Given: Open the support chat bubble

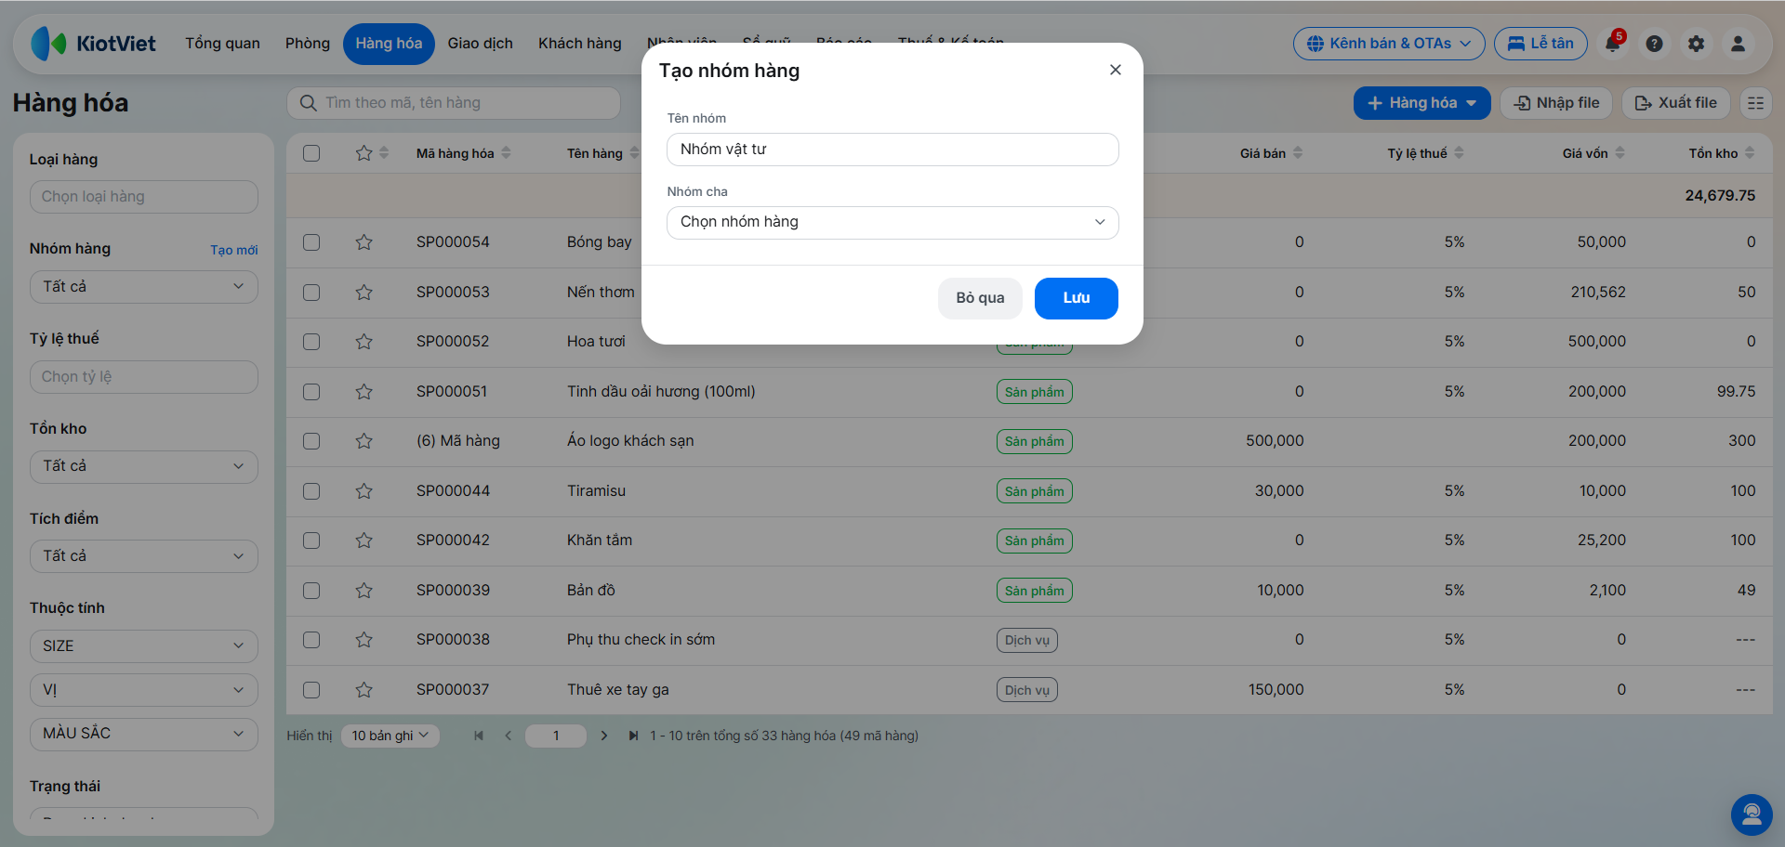Looking at the screenshot, I should point(1752,814).
